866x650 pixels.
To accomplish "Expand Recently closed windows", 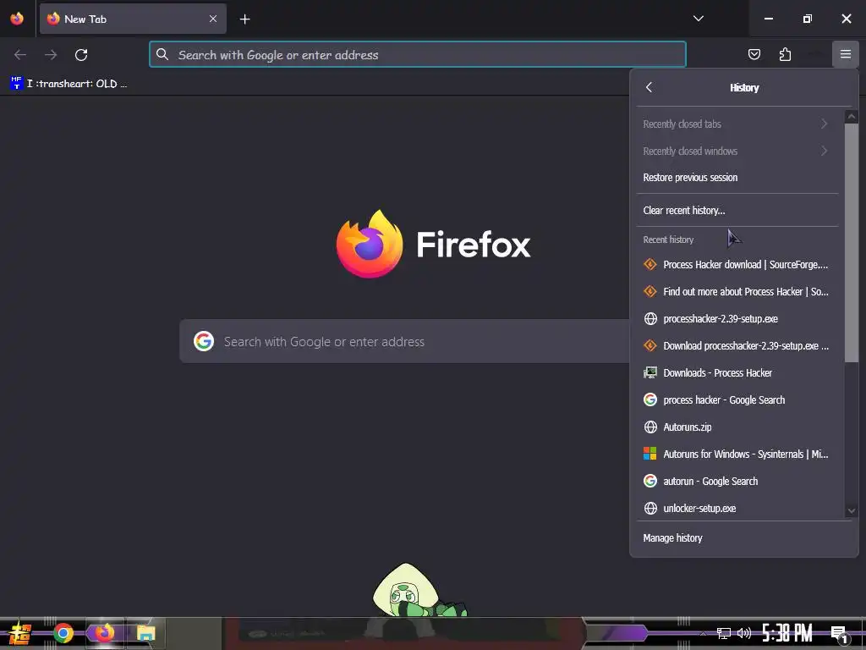I will [737, 151].
